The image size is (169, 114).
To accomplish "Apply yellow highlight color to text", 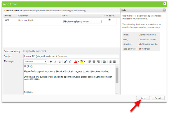I will pos(82,61).
